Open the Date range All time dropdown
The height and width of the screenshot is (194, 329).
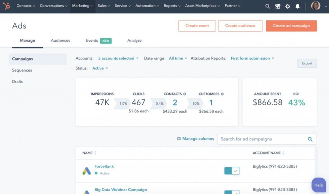[177, 58]
